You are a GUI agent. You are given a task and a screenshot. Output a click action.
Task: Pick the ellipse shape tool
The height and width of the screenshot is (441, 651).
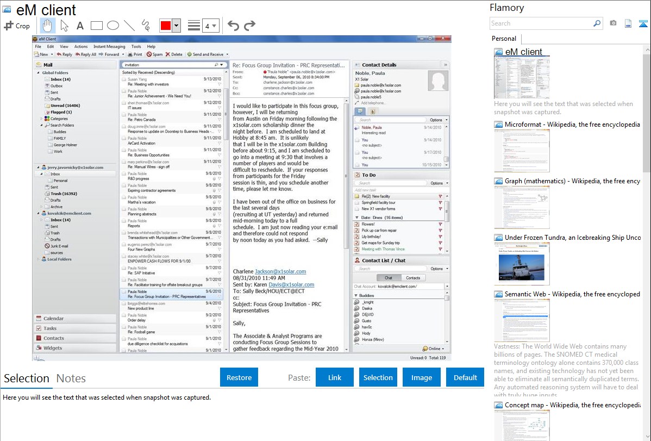coord(113,26)
